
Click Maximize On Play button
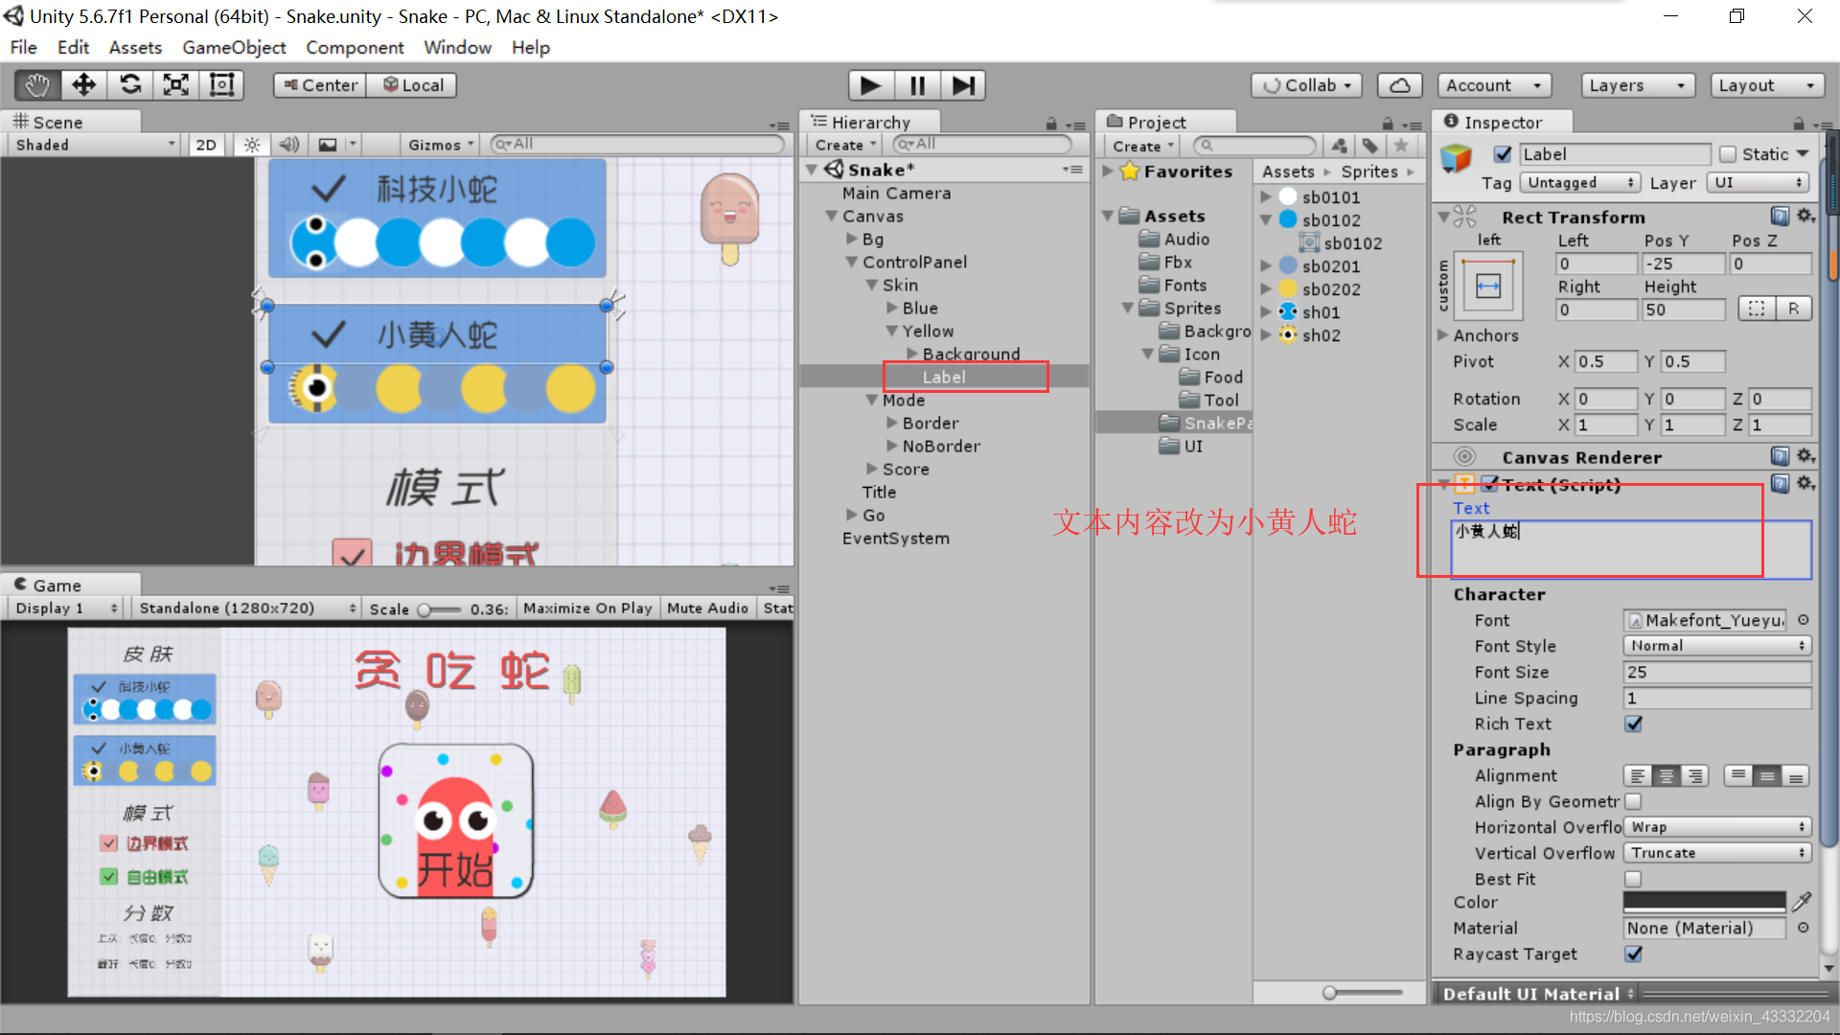point(587,609)
